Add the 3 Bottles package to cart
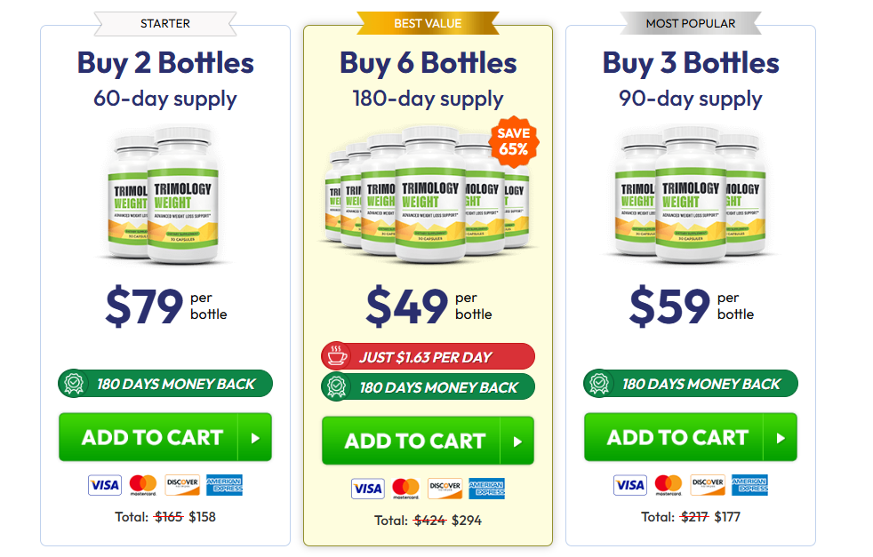The height and width of the screenshot is (557, 873). 691,437
